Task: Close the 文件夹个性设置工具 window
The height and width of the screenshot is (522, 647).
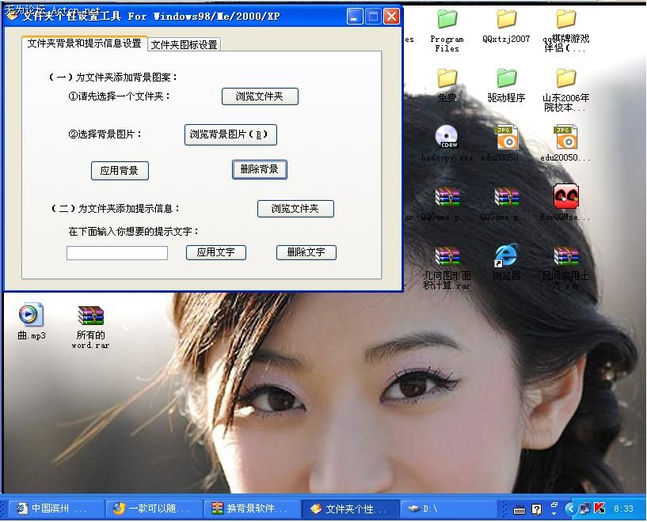Action: point(391,17)
